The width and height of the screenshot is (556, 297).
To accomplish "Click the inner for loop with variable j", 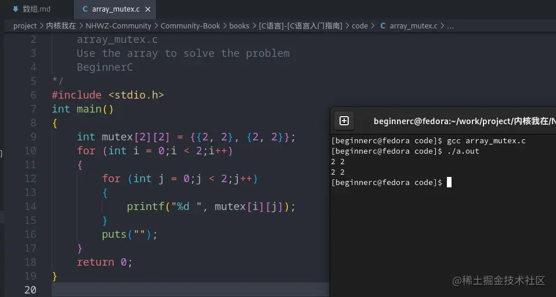I will point(180,179).
